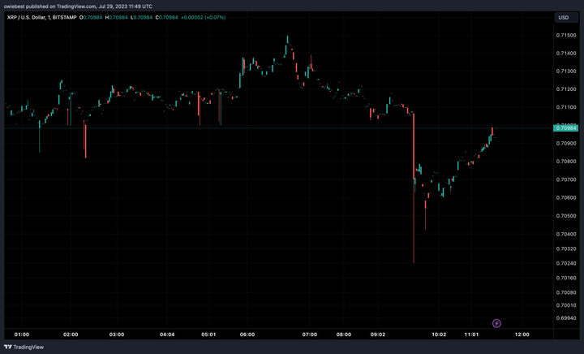Click the 0.70800 price axis label
584x354 pixels.
[x=566, y=162]
